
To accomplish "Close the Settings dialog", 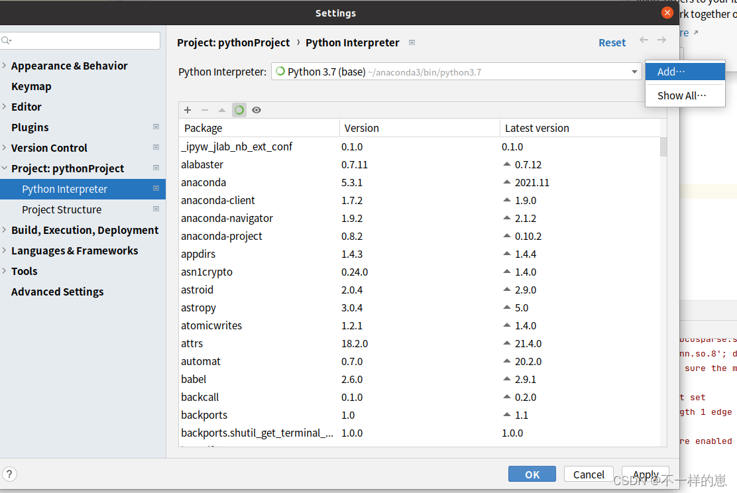I will point(667,13).
